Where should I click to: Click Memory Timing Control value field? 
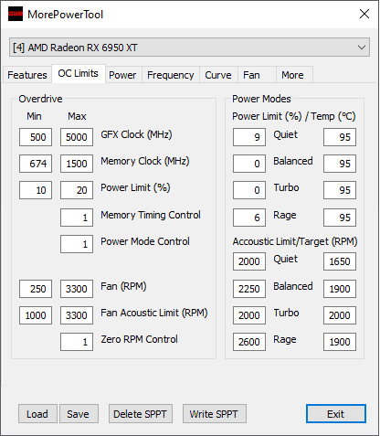point(77,218)
